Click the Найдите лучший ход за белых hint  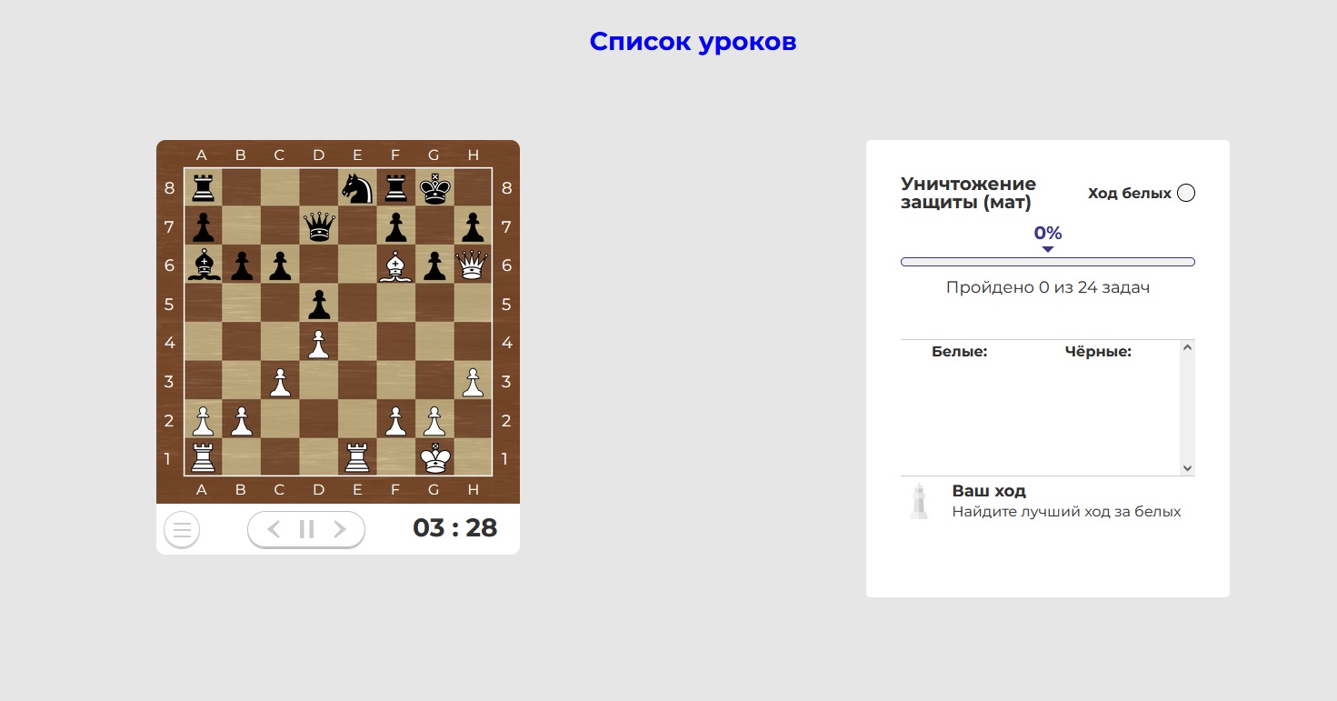(x=1067, y=512)
